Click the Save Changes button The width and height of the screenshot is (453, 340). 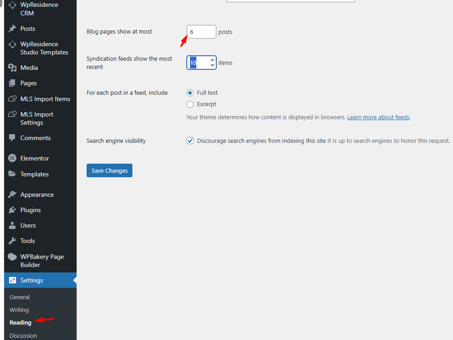pos(109,170)
